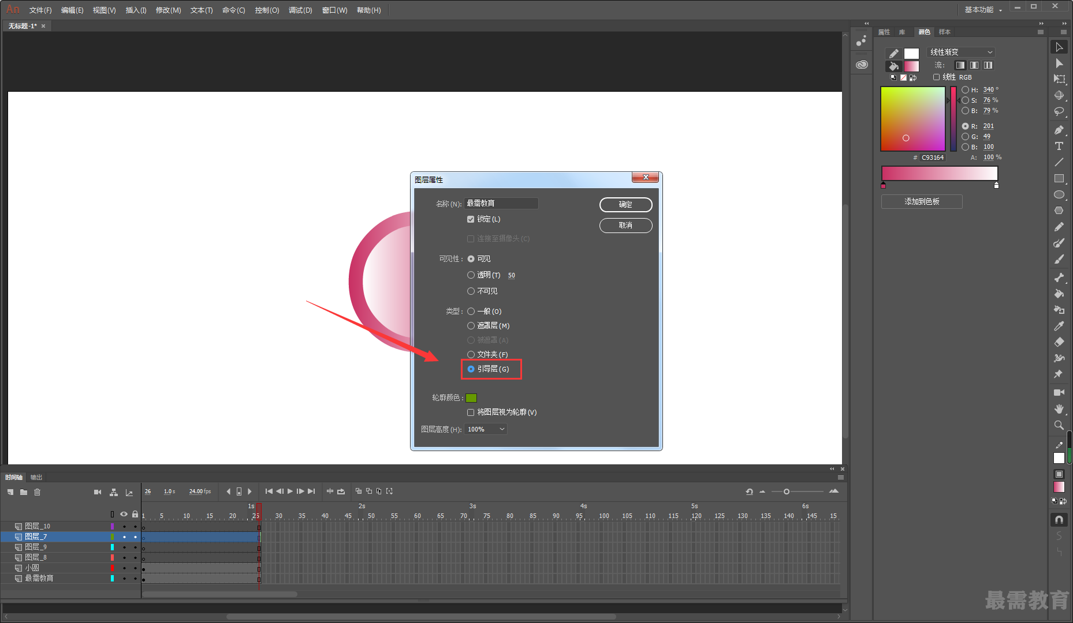Select the H hue radio button
The image size is (1073, 623).
click(966, 90)
